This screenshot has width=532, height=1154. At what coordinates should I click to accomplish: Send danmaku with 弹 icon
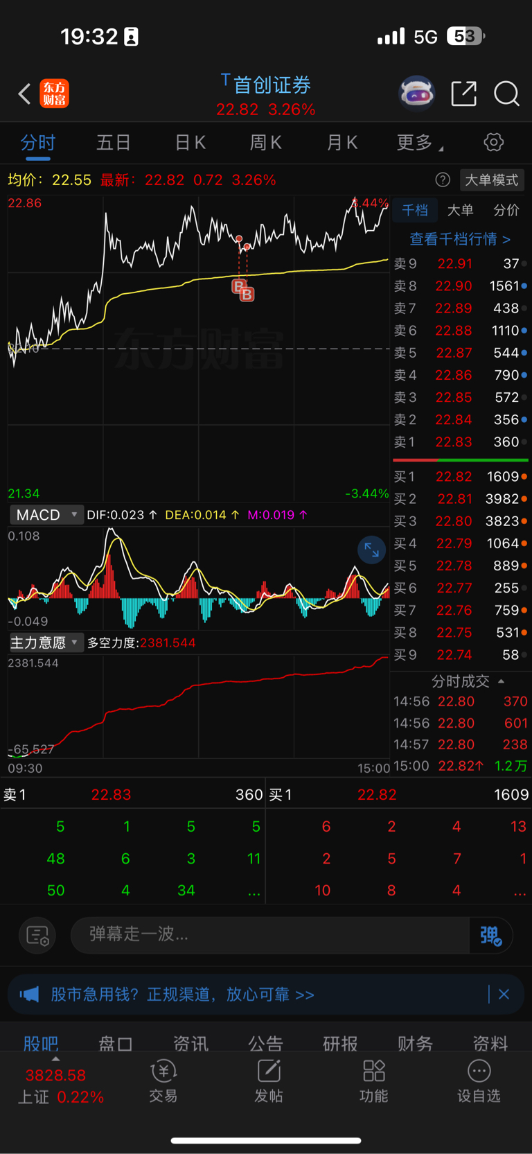[491, 935]
